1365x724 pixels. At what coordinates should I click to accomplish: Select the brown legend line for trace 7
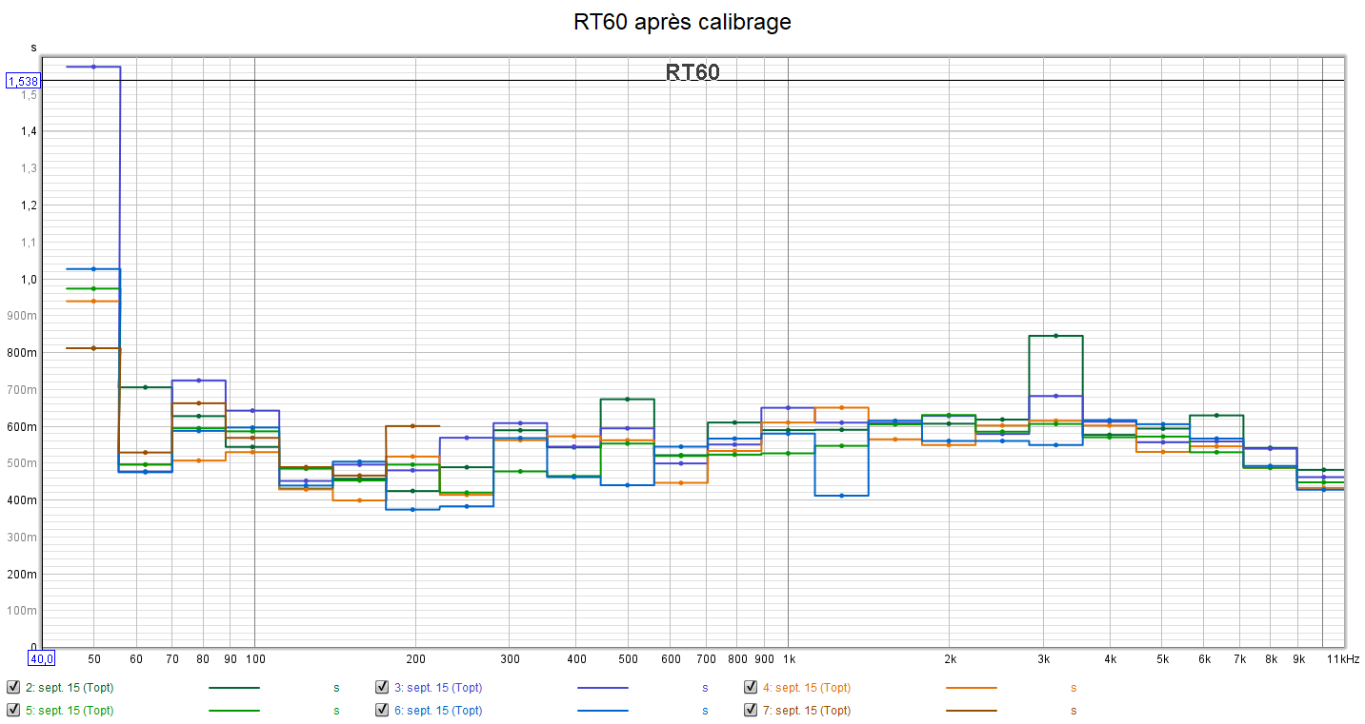tap(971, 710)
